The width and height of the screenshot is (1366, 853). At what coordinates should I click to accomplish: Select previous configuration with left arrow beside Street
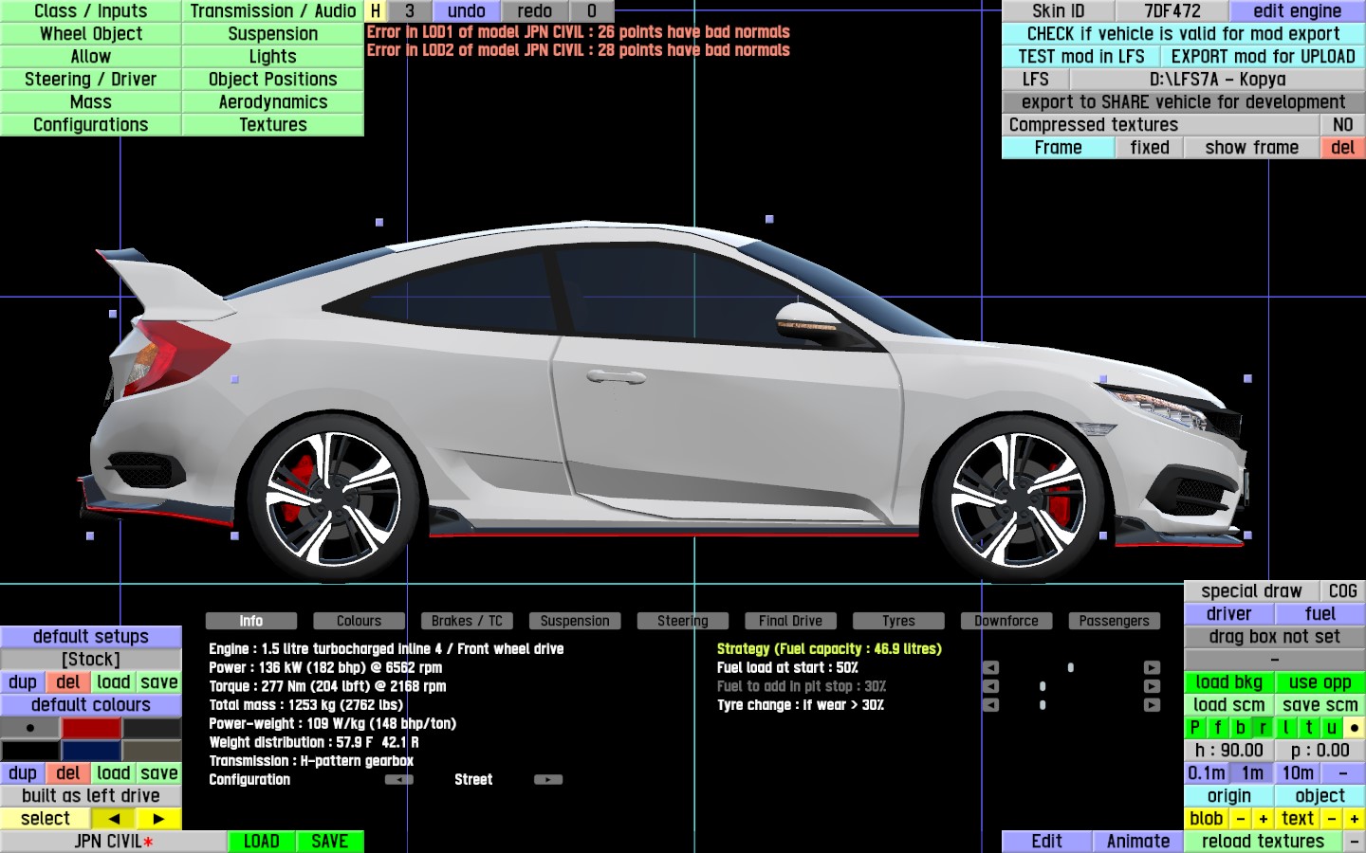tap(398, 780)
